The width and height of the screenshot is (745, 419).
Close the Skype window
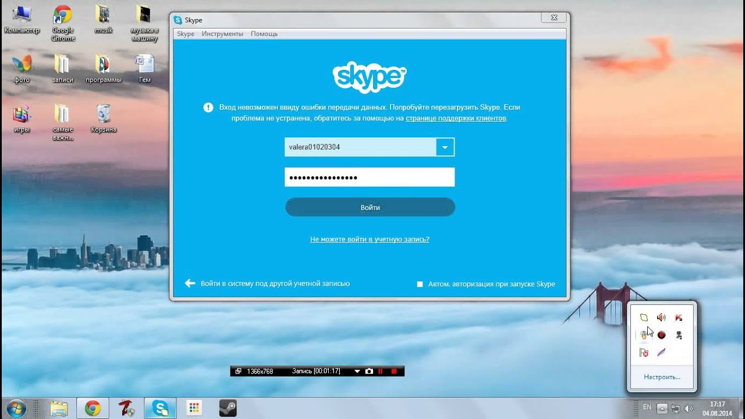(x=554, y=18)
